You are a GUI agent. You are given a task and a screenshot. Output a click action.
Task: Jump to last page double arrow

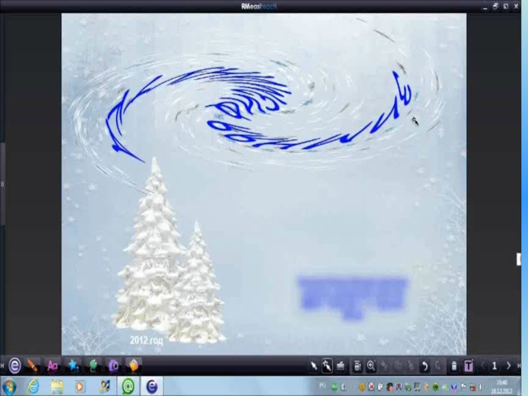pyautogui.click(x=519, y=366)
